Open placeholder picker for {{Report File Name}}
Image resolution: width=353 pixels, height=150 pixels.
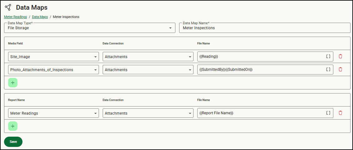pyautogui.click(x=328, y=113)
